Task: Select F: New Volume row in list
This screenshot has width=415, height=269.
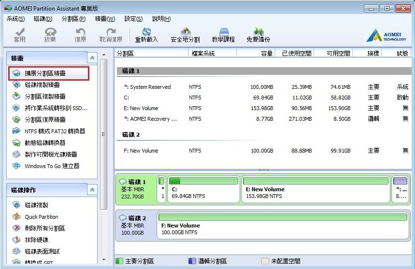Action: point(264,151)
